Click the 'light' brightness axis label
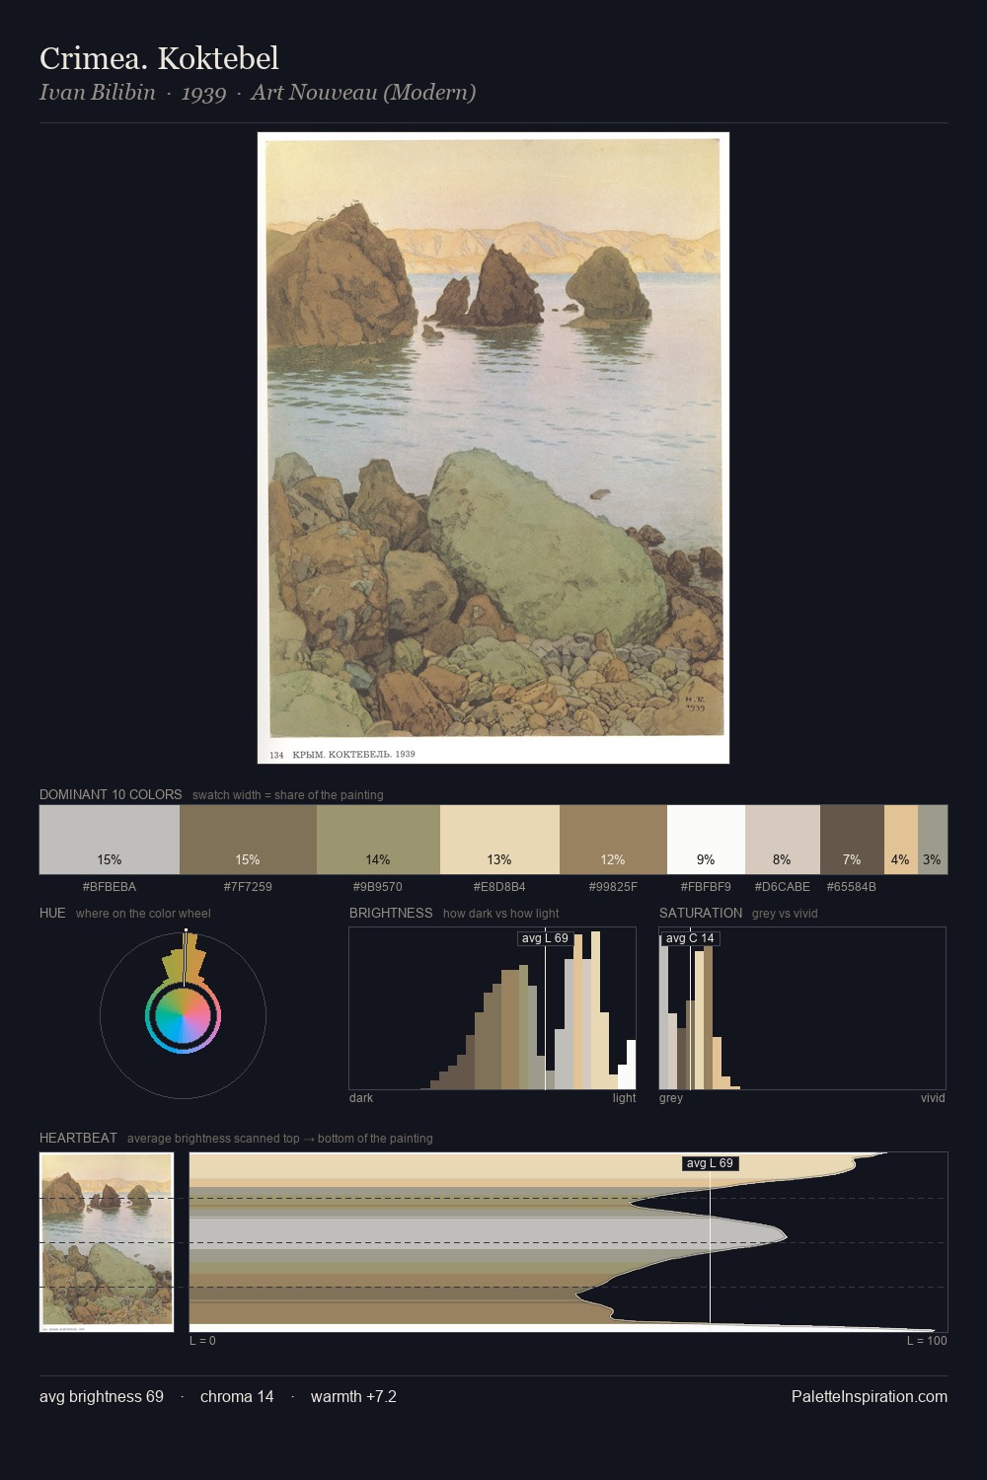This screenshot has width=987, height=1480. click(x=625, y=1098)
